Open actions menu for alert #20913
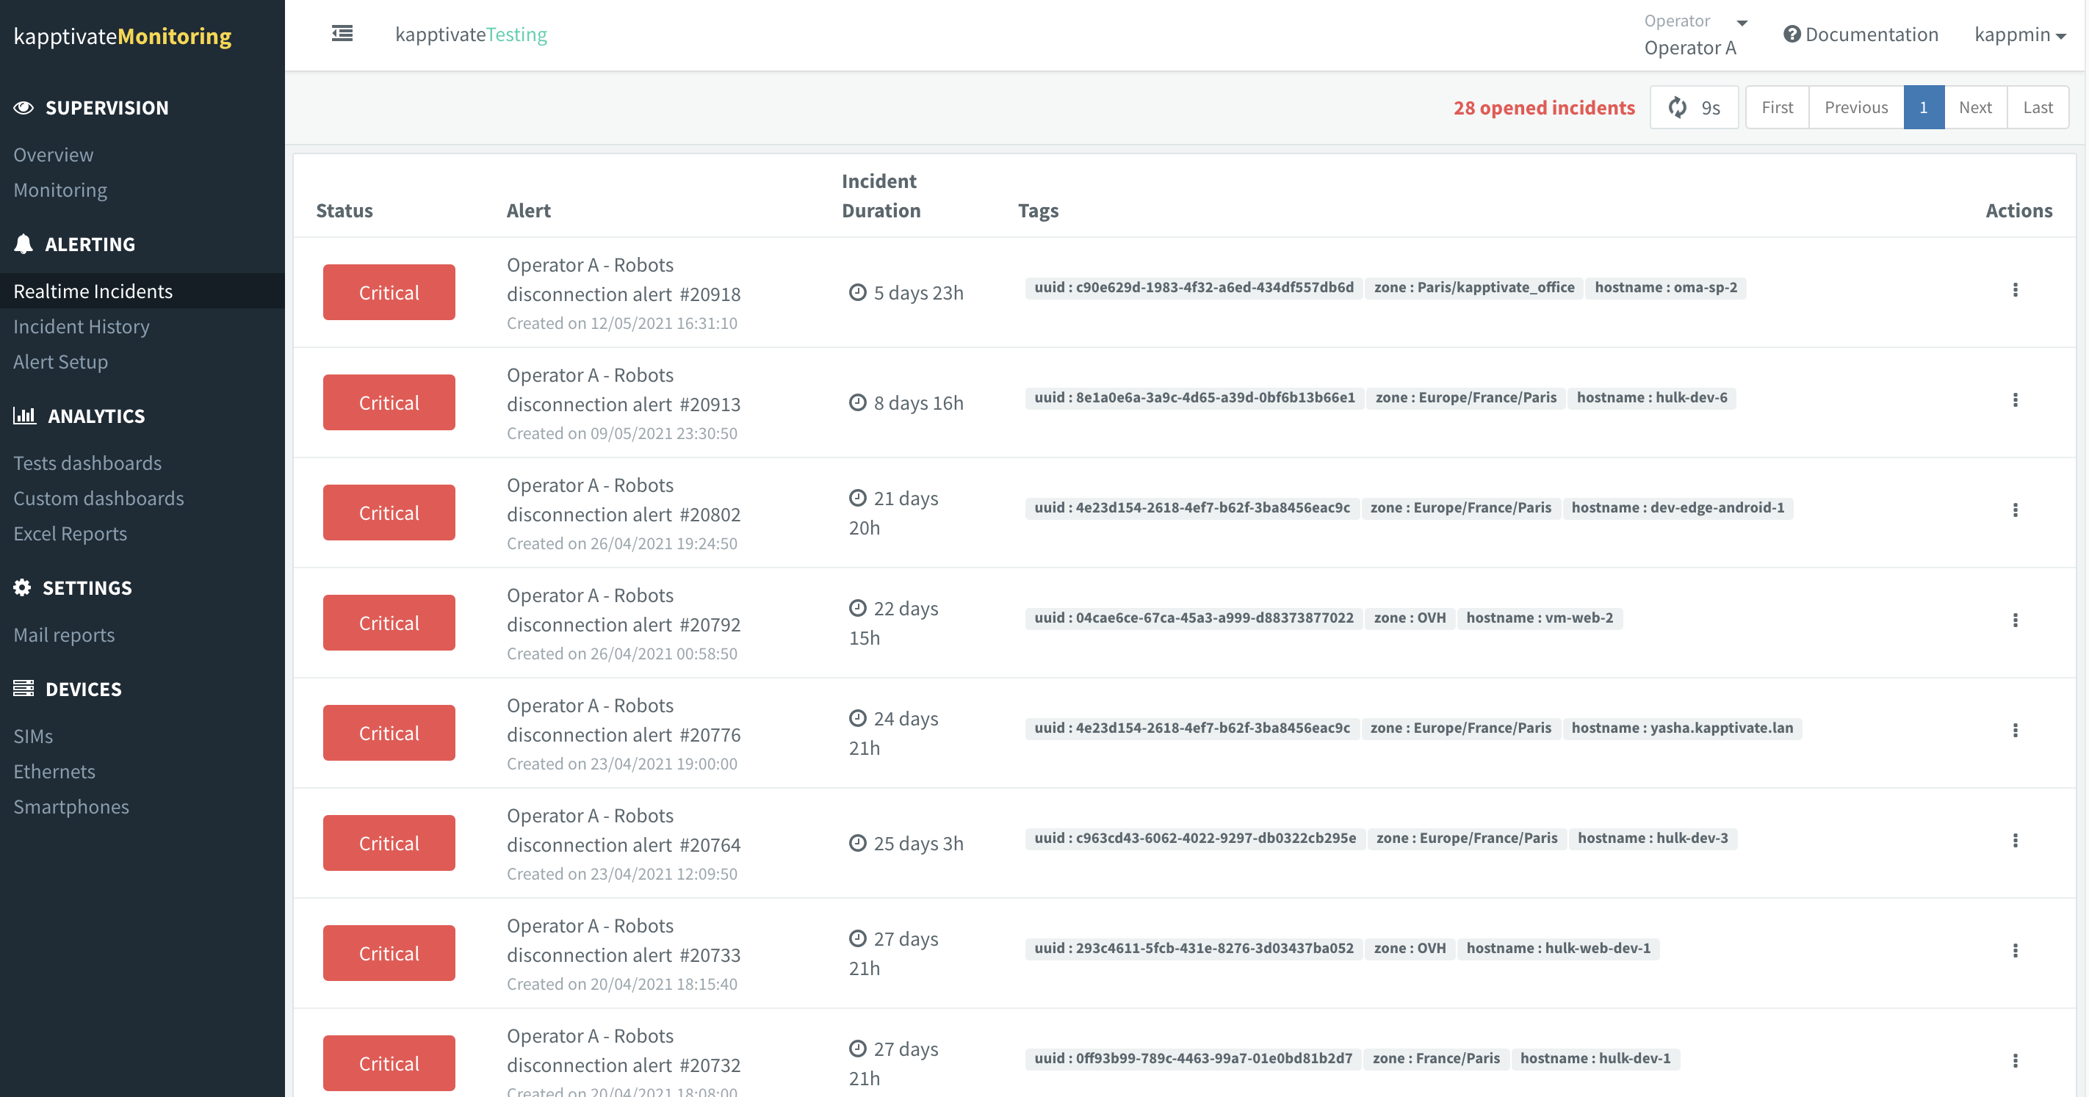Viewport: 2089px width, 1097px height. click(x=2016, y=400)
